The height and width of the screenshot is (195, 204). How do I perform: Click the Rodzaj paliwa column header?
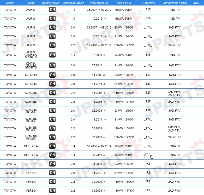coord(51,3)
